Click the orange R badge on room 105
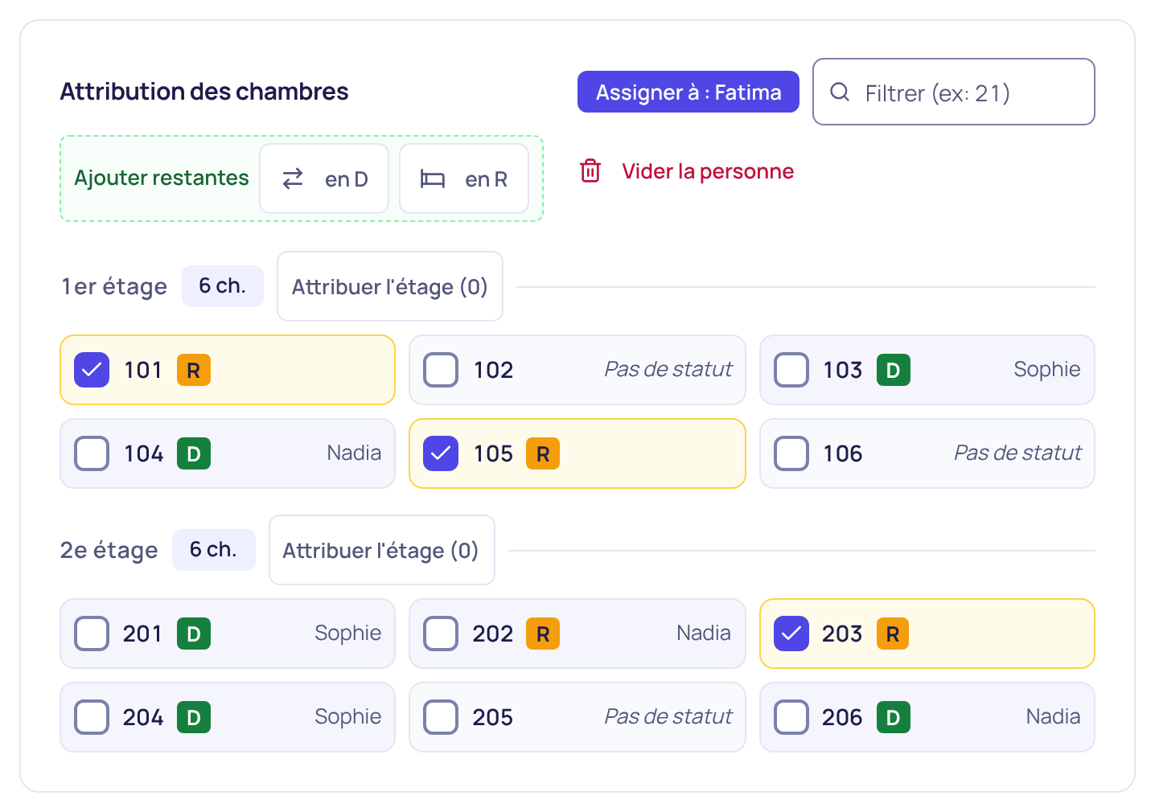Screen dimensions: 1155x812 [543, 453]
